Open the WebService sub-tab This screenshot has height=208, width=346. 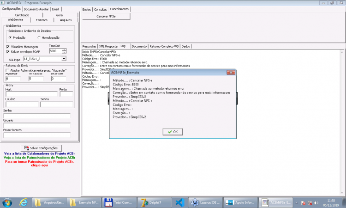pyautogui.click(x=15, y=19)
